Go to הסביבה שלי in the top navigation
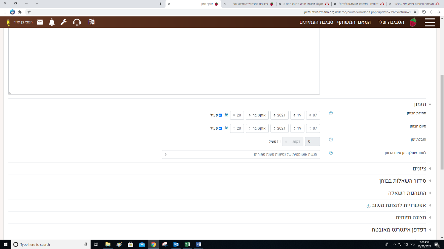444x249 pixels. click(x=391, y=22)
